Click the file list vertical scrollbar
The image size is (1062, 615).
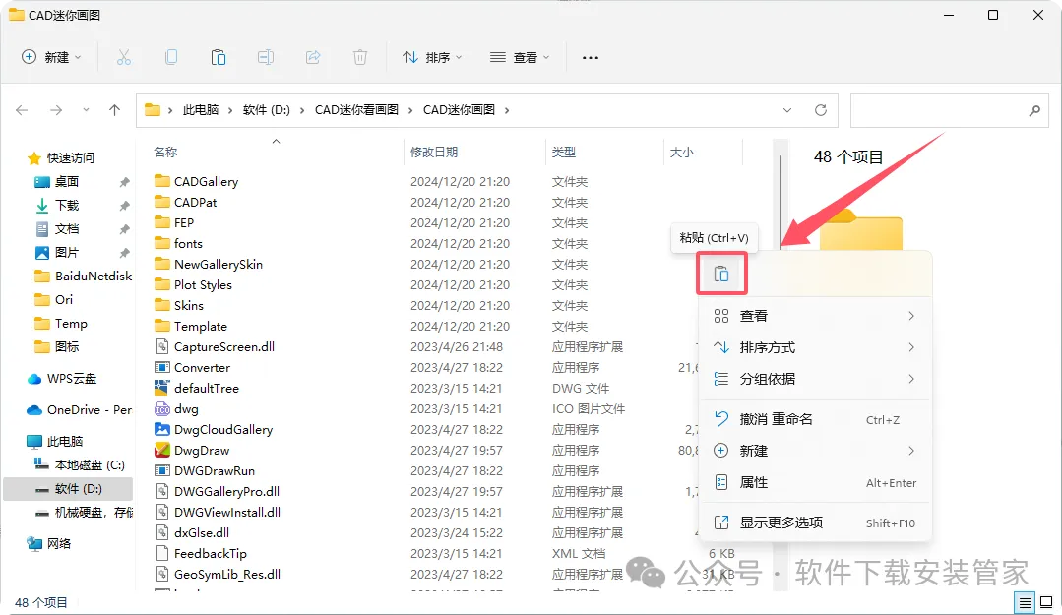781,203
